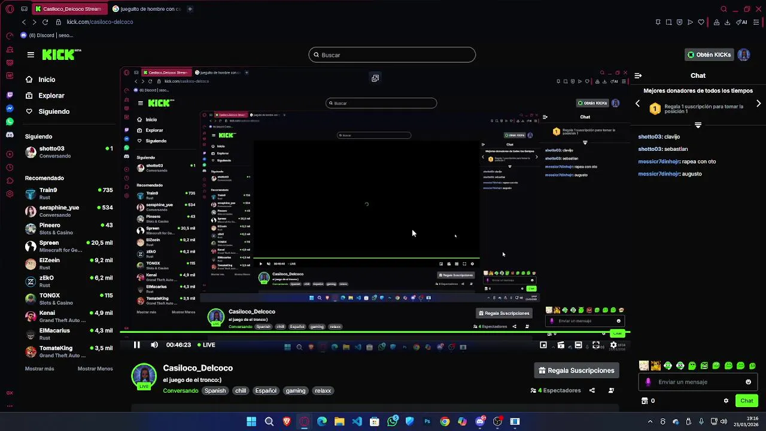Screen dimensions: 766x431
Task: Open GX Control speedometer icon in sidebar
Action: tap(10, 36)
